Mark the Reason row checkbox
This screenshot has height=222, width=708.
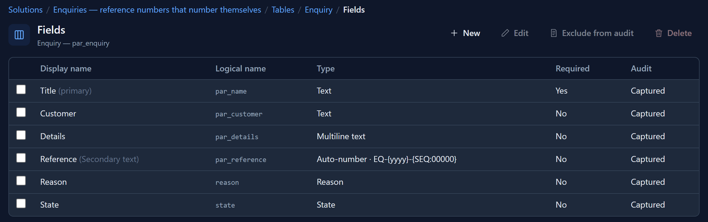point(21,181)
